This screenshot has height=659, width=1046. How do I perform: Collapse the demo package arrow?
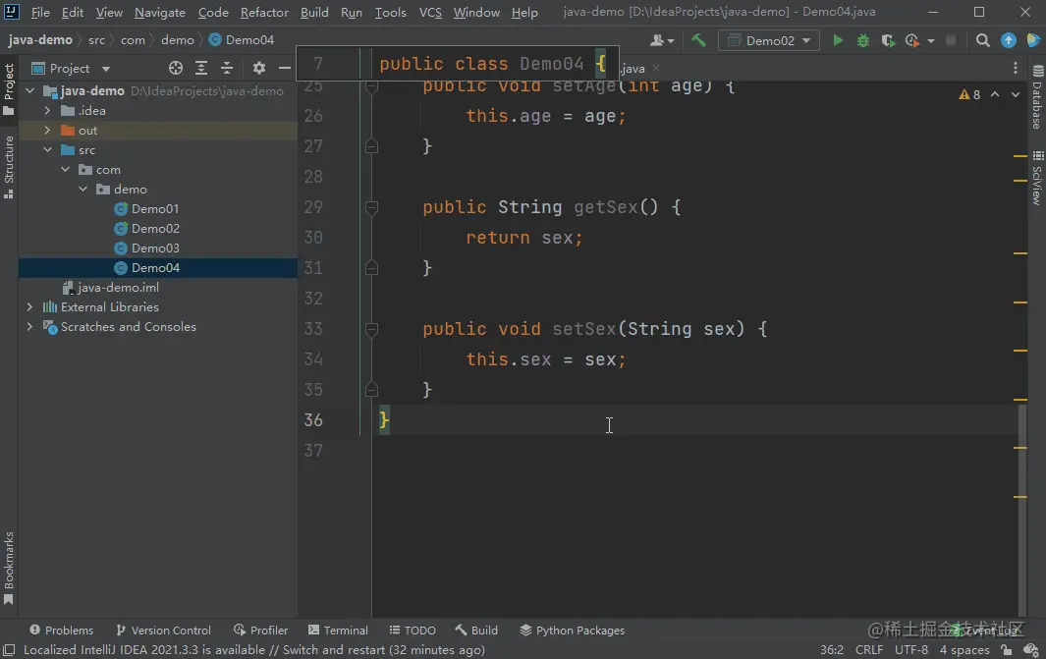(83, 190)
